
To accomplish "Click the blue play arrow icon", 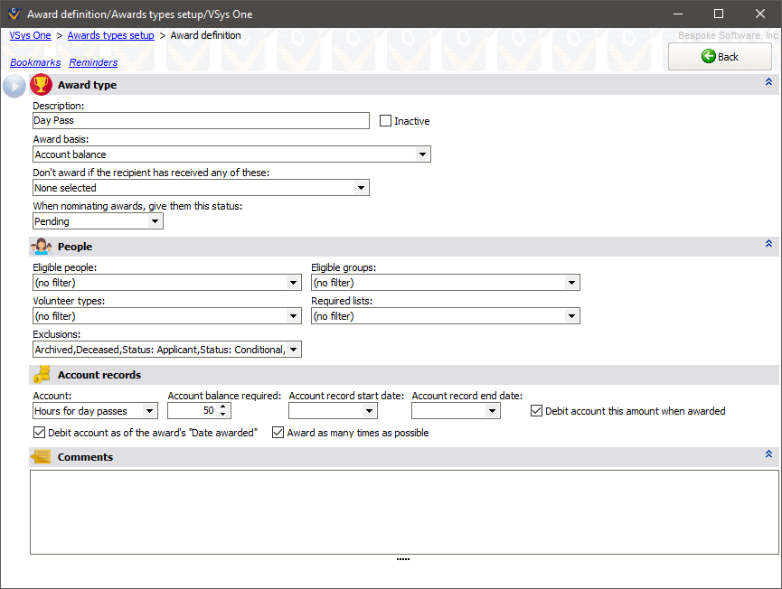I will coord(14,86).
